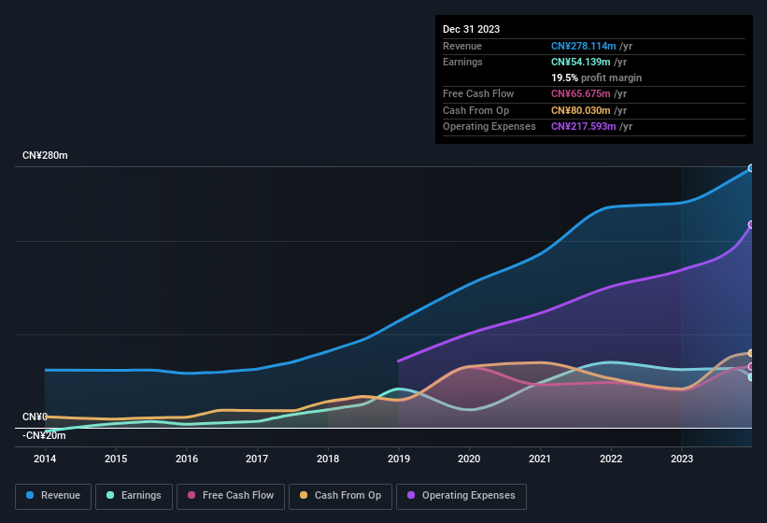
Task: Select 2023 on the time axis
Action: (682, 459)
